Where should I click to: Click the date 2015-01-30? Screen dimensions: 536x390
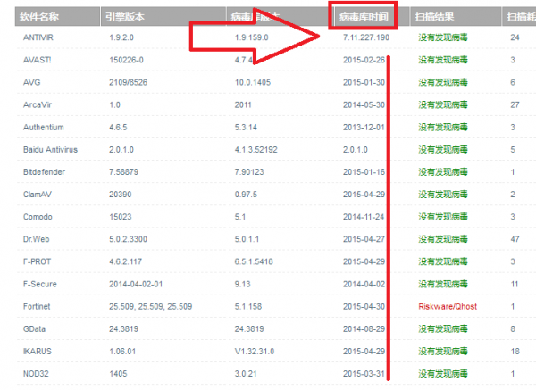point(364,82)
